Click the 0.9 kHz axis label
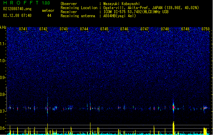213x135 pixels. pyautogui.click(x=3, y=78)
